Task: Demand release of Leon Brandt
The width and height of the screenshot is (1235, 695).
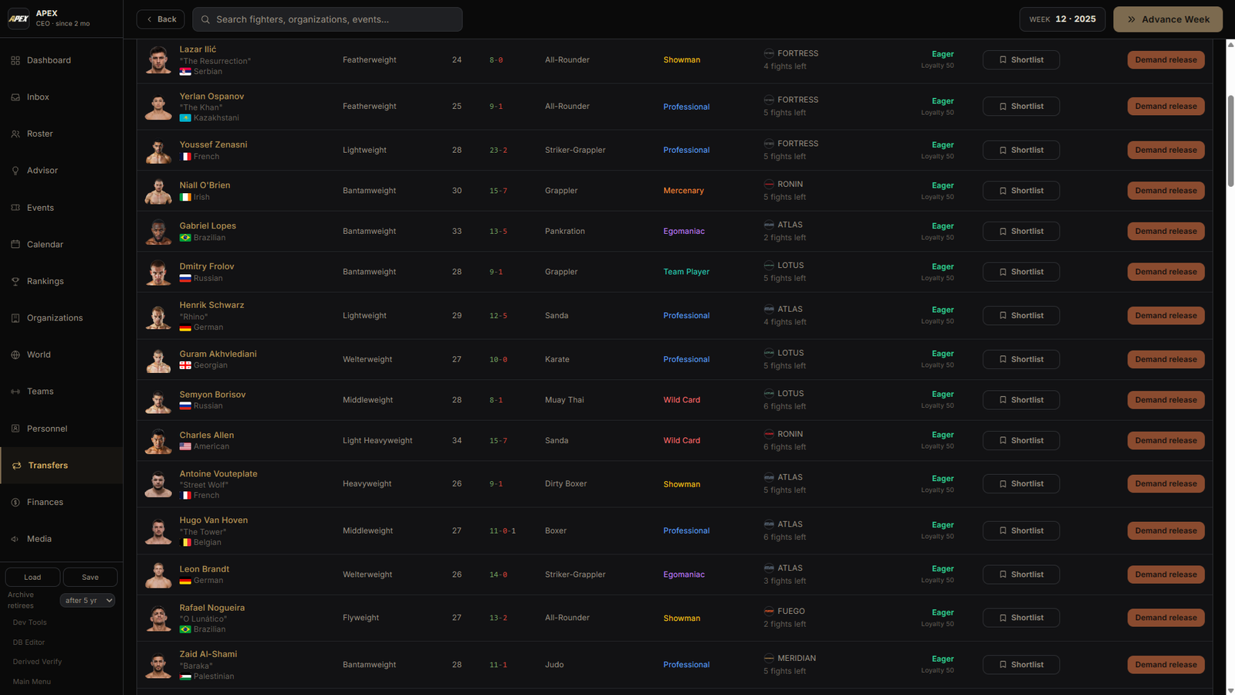Action: coord(1166,575)
